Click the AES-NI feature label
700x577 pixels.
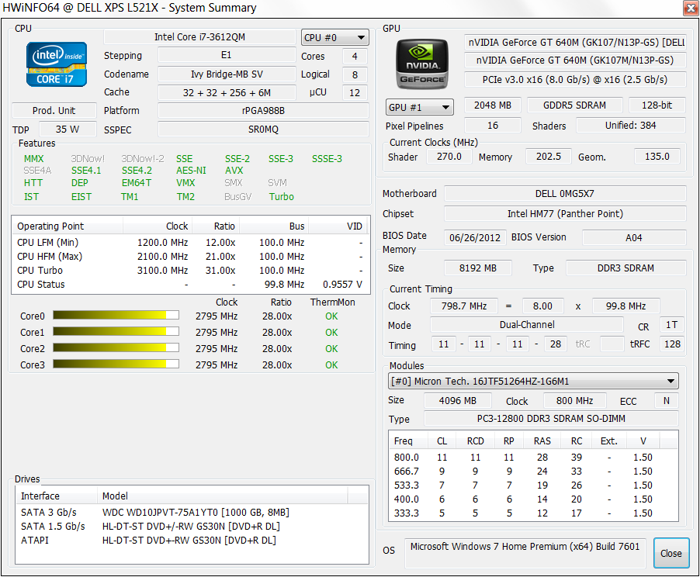(x=191, y=171)
